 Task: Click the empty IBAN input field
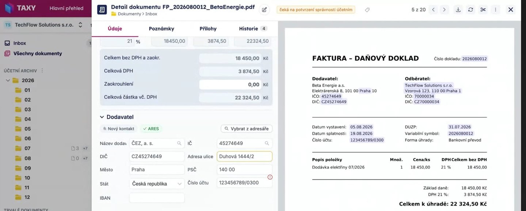(157, 198)
